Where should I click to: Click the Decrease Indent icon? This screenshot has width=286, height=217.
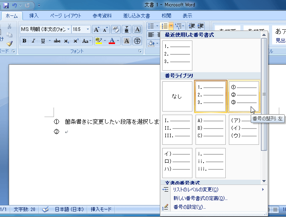point(192,26)
